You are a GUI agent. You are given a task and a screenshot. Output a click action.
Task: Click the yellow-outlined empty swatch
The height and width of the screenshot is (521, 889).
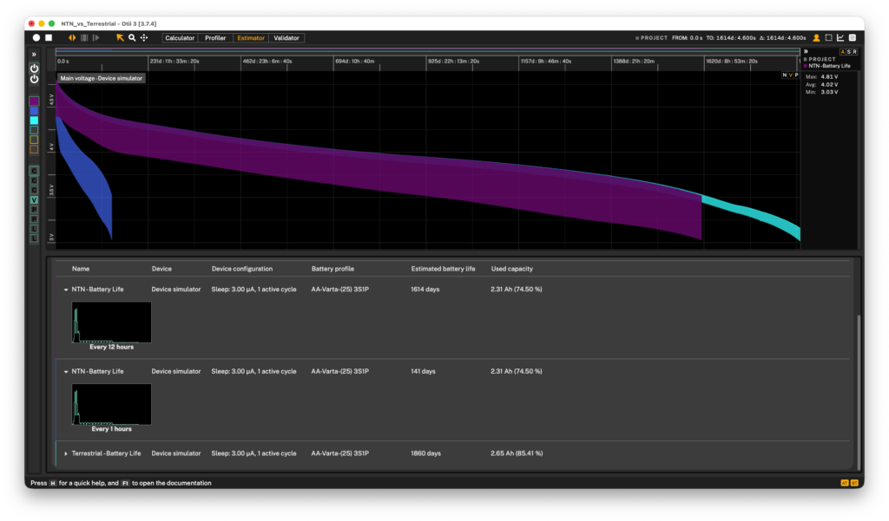34,140
